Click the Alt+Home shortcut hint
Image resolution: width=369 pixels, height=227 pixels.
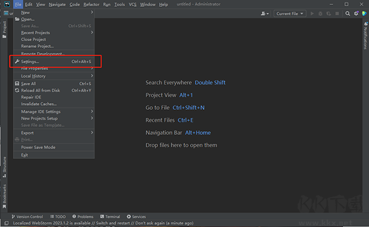tap(198, 133)
